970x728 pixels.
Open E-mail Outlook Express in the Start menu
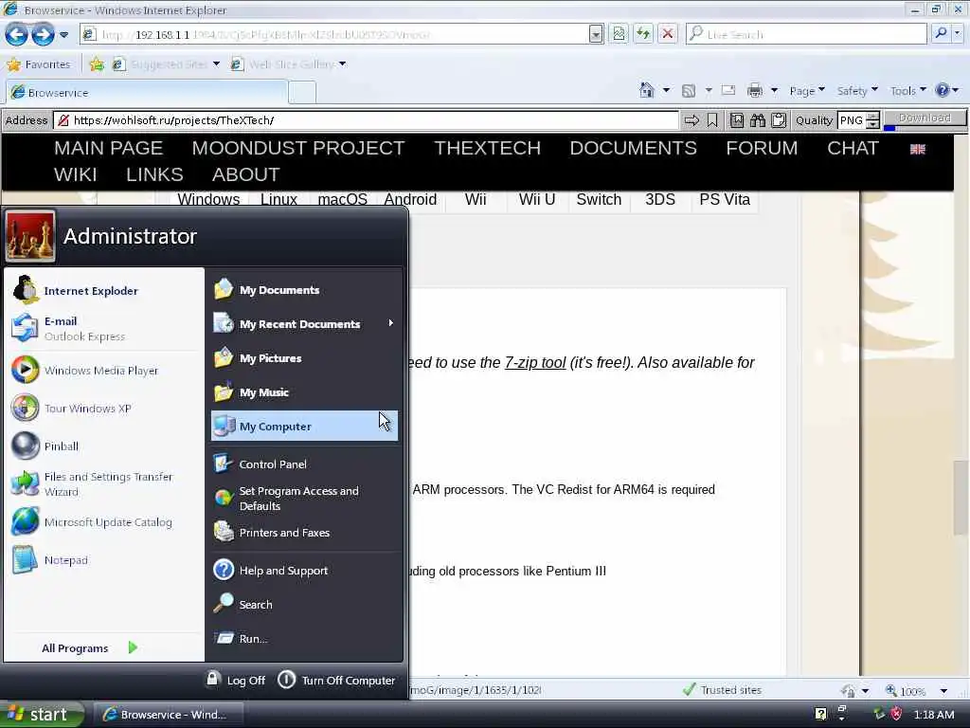coord(104,328)
